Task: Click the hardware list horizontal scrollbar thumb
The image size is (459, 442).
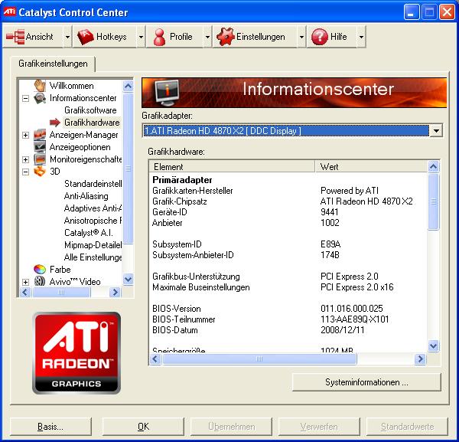Action: tap(259, 359)
